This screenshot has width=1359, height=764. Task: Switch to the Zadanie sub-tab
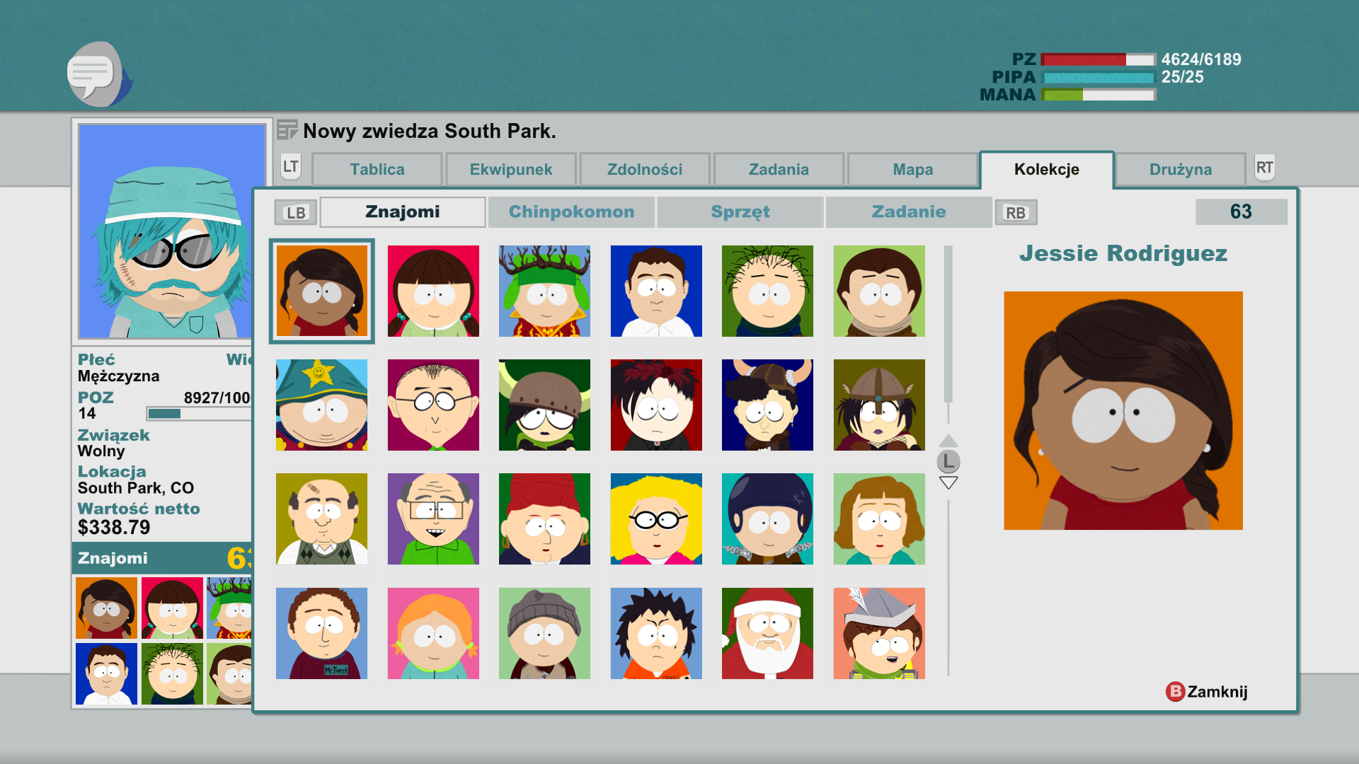909,212
